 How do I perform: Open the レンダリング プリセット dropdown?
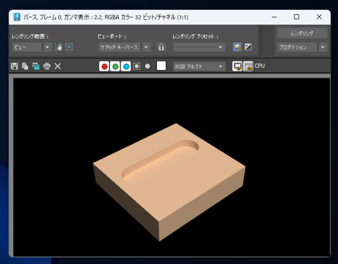point(199,47)
